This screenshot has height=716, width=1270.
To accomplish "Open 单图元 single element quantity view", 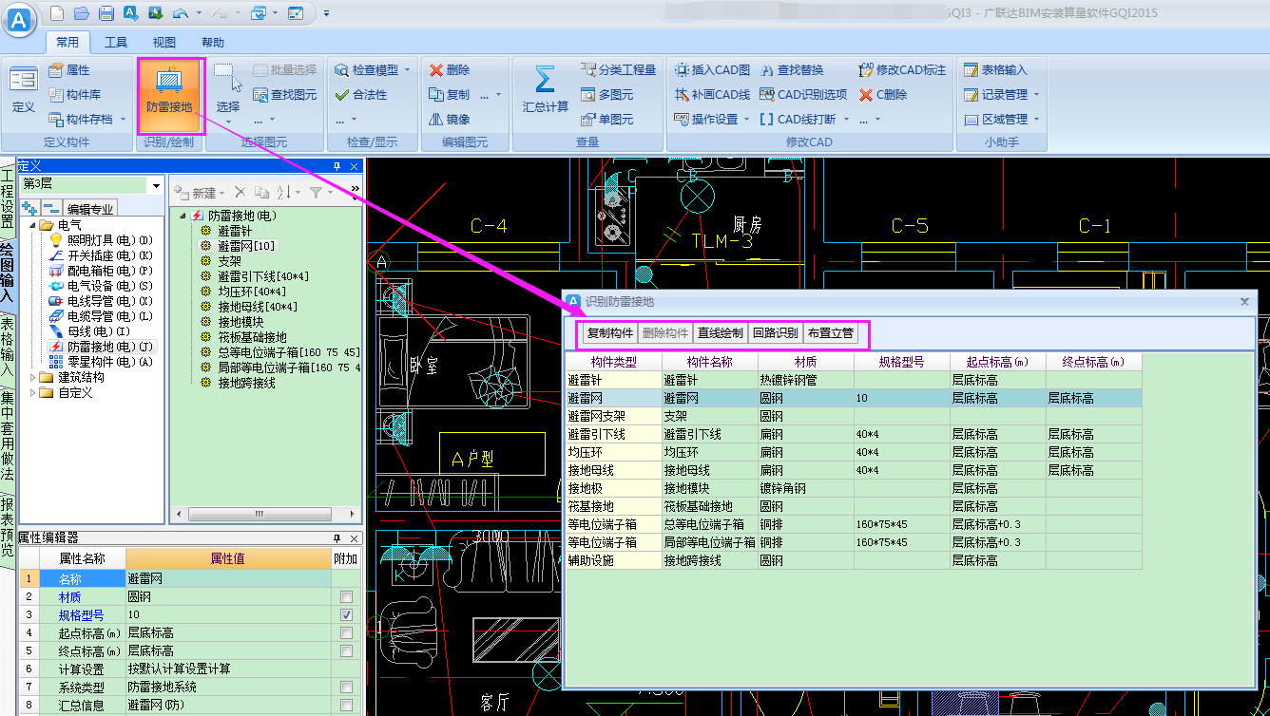I will tap(607, 120).
